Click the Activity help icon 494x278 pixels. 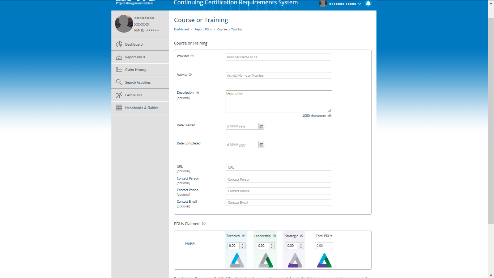click(190, 74)
